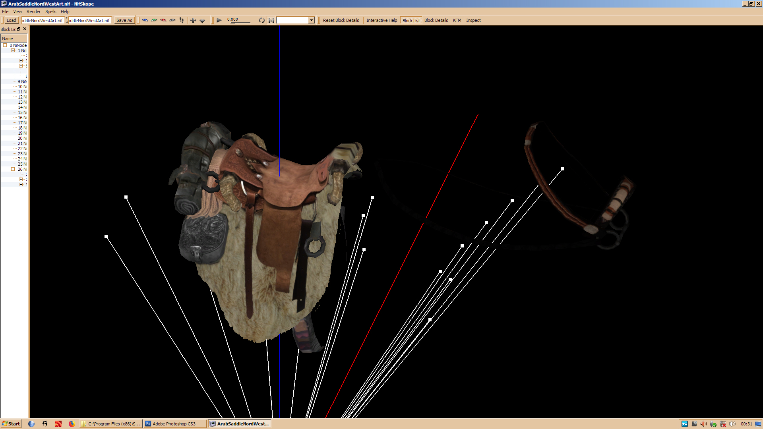
Task: Toggle the Block List panel button
Action: click(411, 20)
